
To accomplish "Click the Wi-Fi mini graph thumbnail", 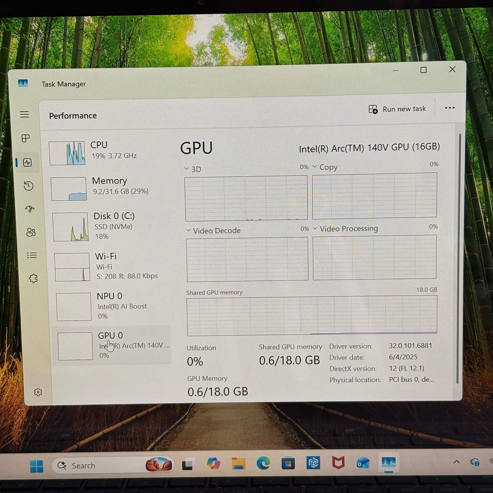I will [72, 267].
